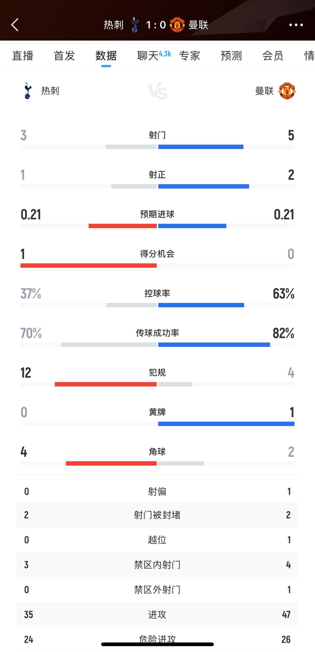Tap the 4.3k chat count badge
The width and height of the screenshot is (315, 652).
pyautogui.click(x=165, y=54)
